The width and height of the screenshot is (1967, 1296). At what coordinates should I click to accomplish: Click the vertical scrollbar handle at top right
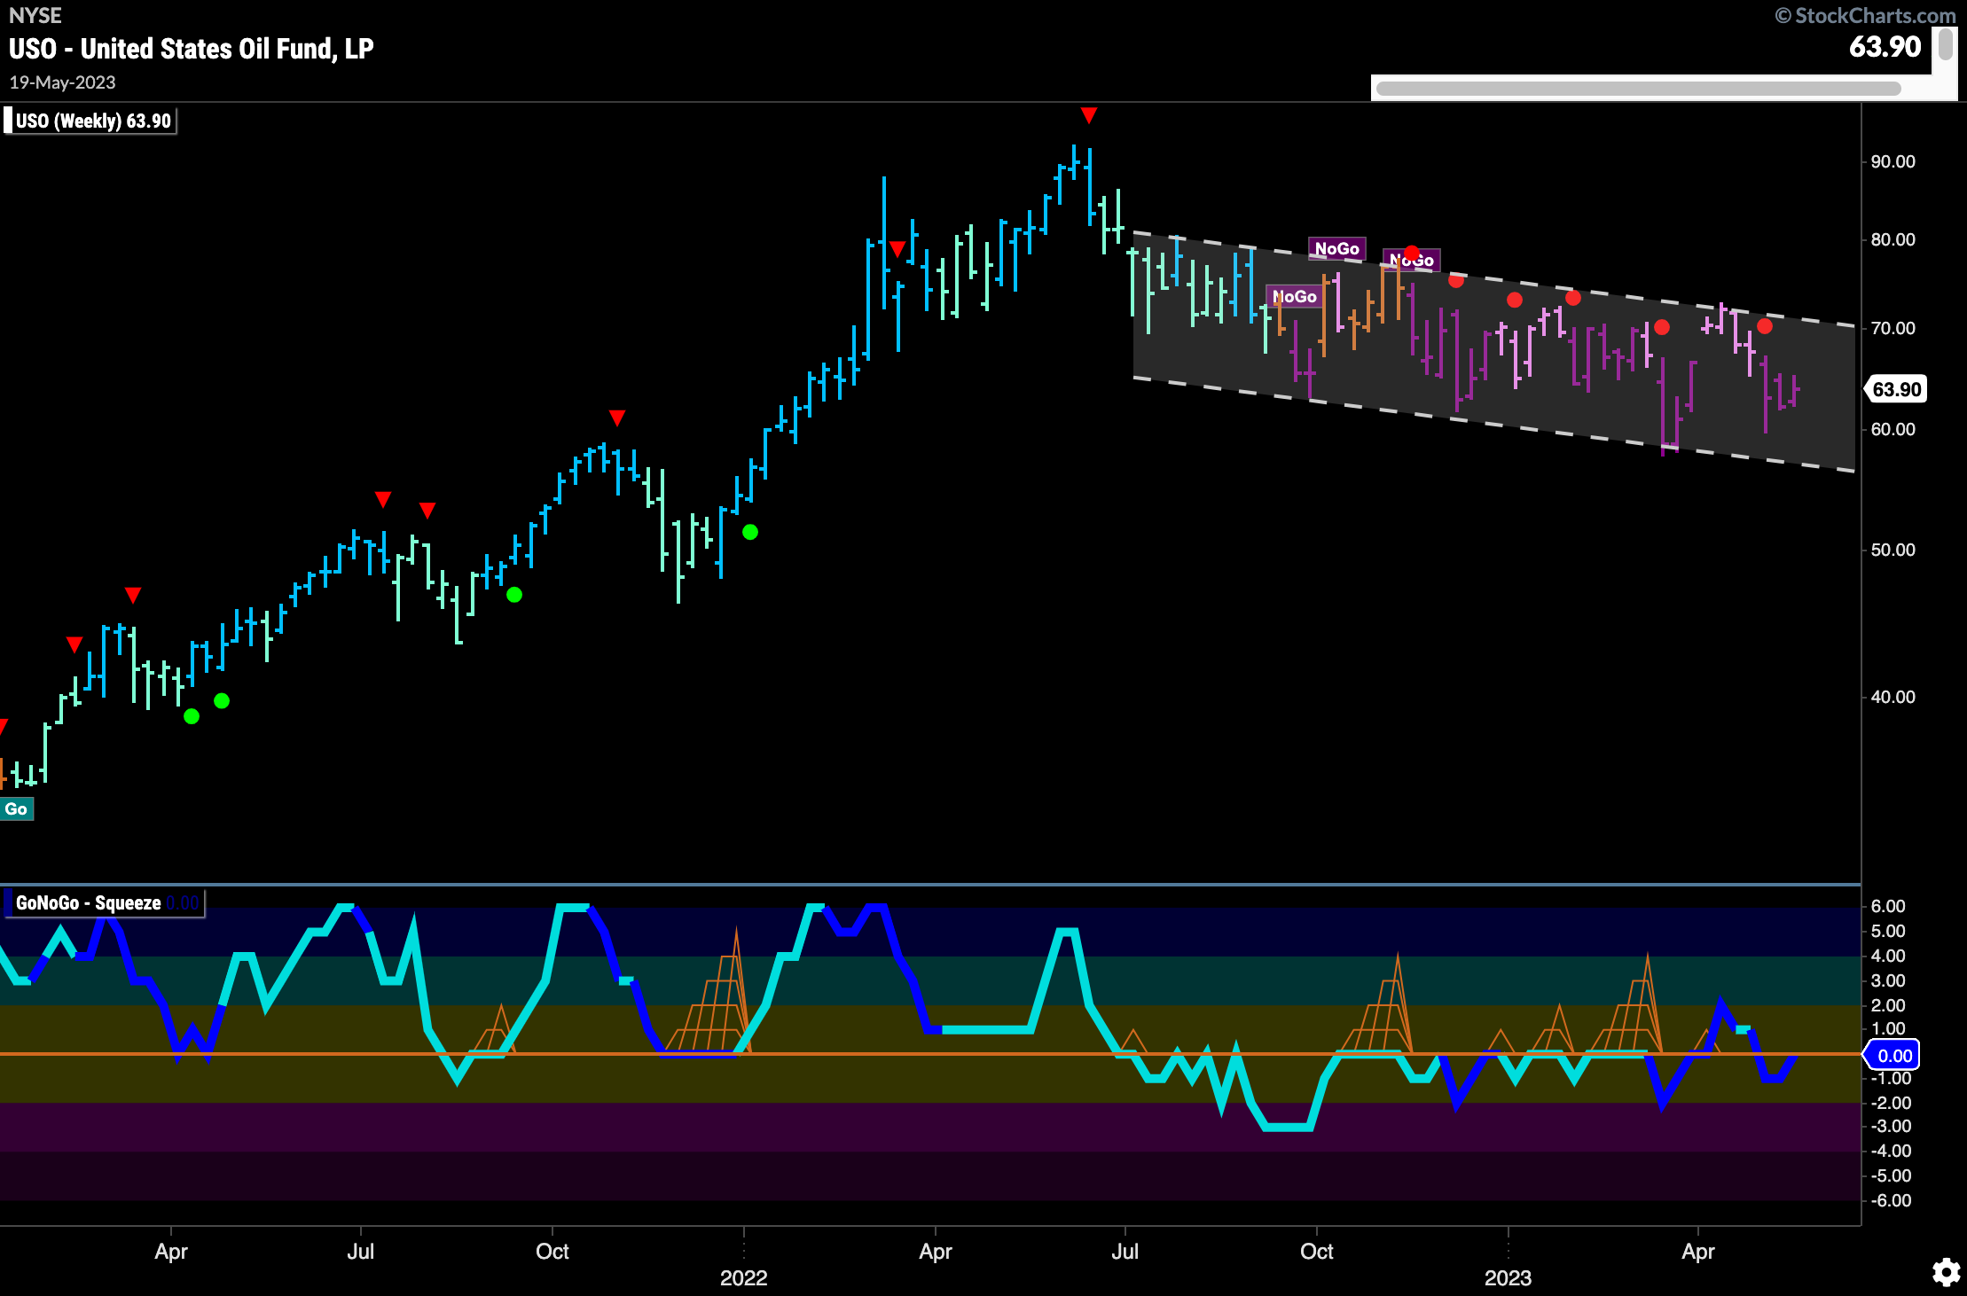tap(1946, 43)
